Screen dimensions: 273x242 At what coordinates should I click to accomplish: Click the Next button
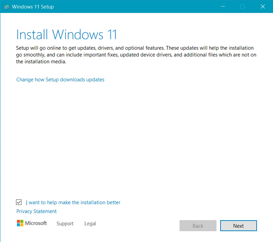238,226
